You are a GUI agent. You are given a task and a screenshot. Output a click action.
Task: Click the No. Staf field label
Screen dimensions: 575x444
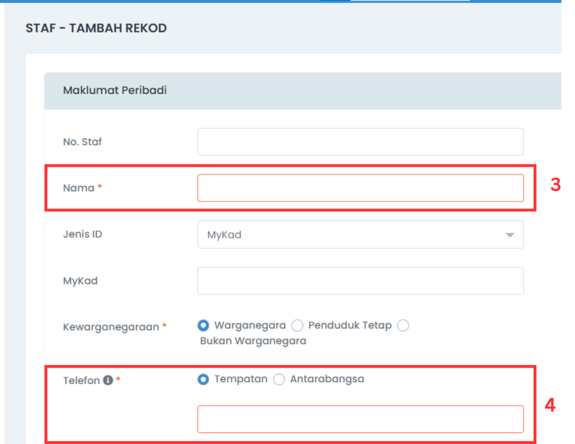tap(82, 142)
